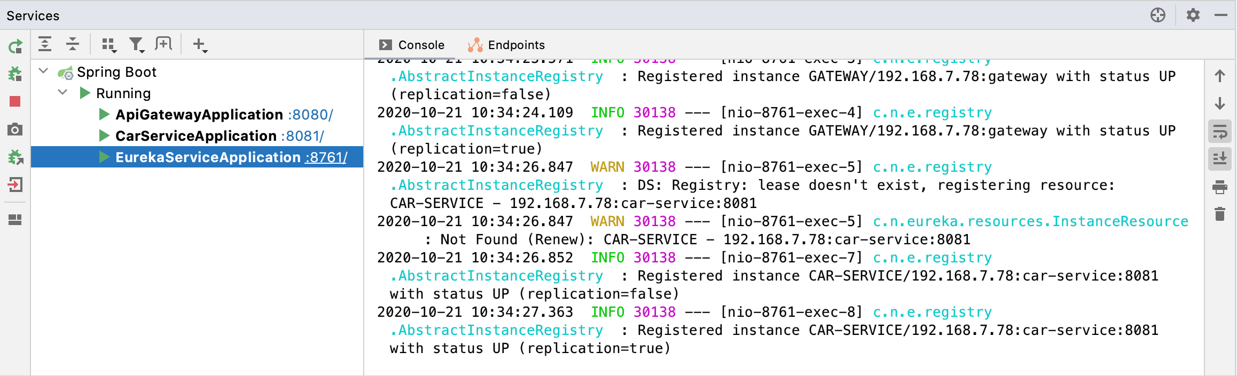Image resolution: width=1237 pixels, height=376 pixels.
Task: Take a thread dump with camera icon
Action: [x=15, y=130]
